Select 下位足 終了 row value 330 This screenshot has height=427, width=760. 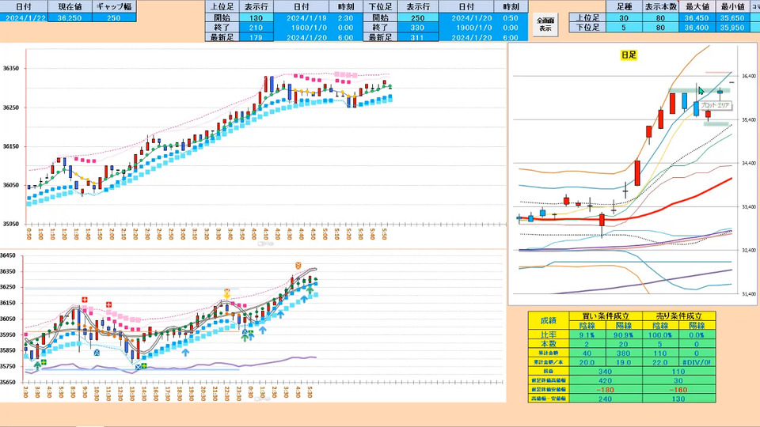(418, 28)
